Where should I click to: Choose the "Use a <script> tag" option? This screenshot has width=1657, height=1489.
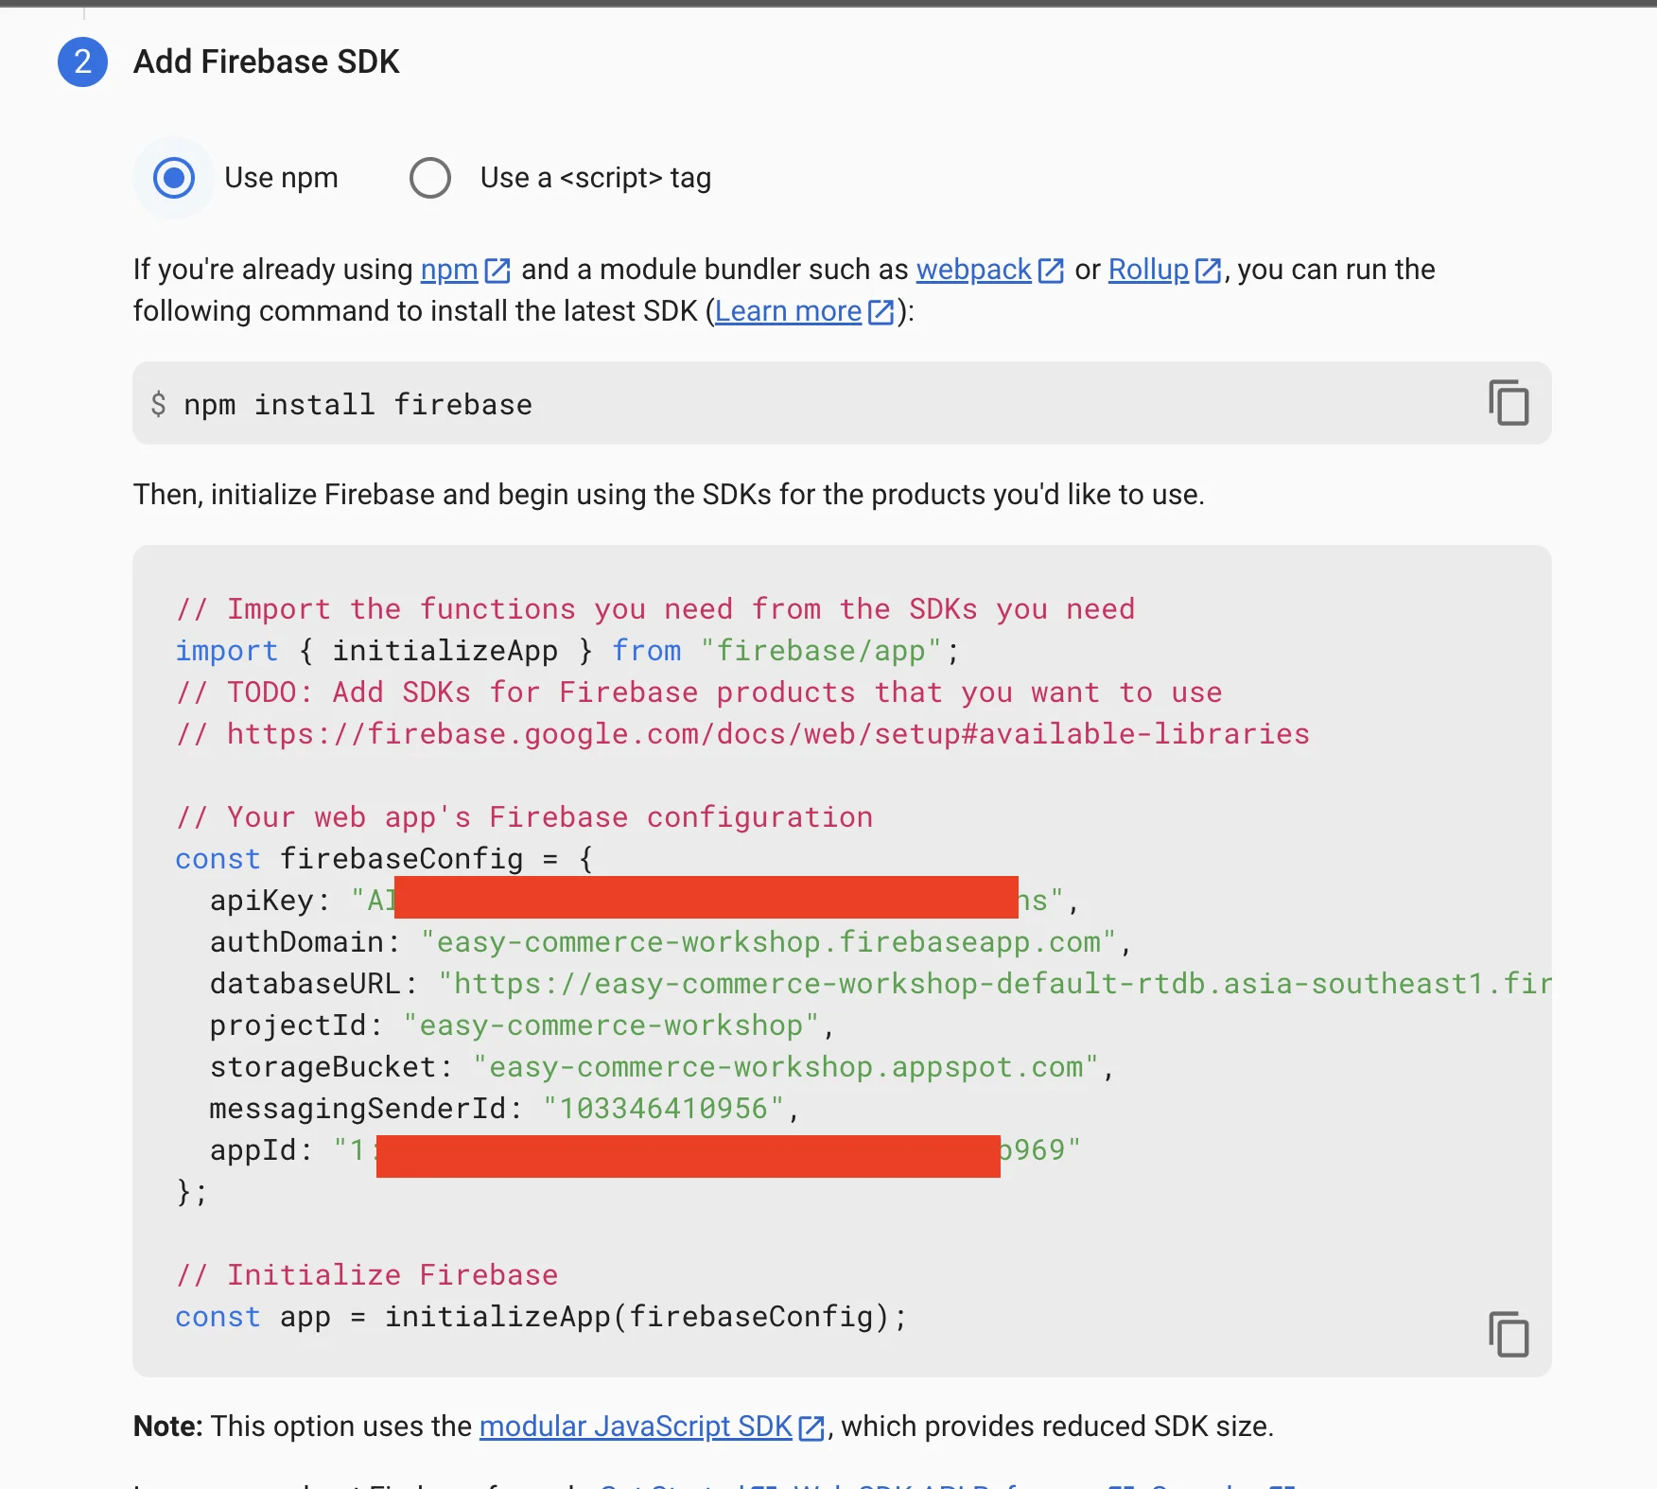[x=430, y=178]
